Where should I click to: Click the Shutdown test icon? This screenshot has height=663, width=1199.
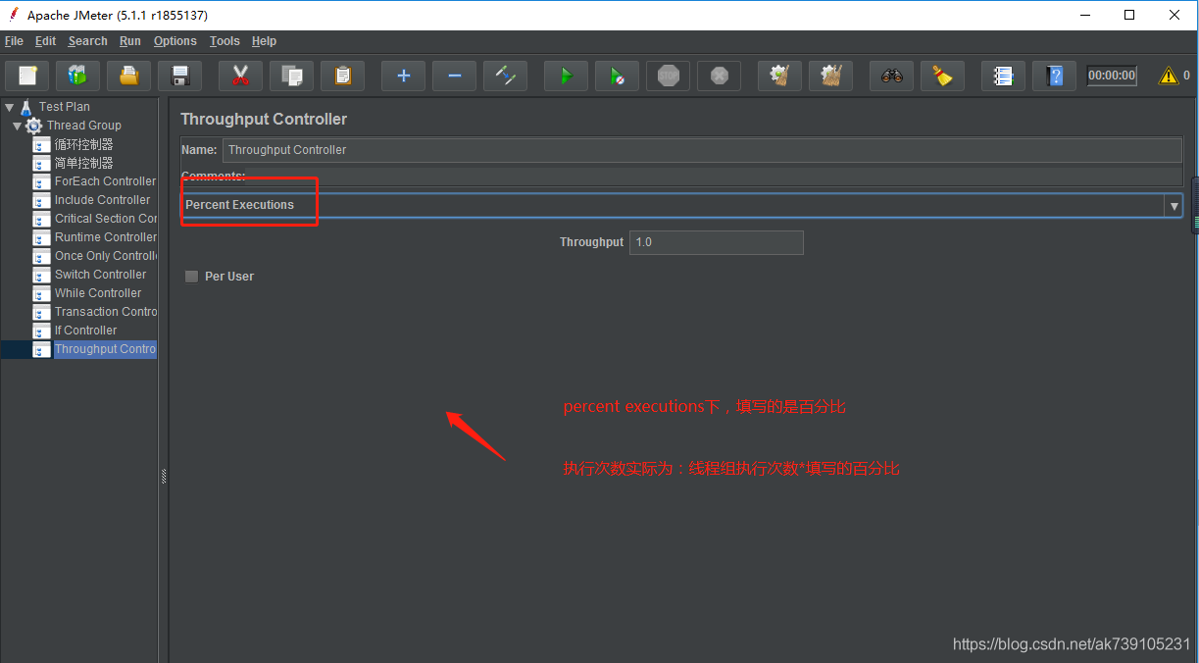(719, 76)
